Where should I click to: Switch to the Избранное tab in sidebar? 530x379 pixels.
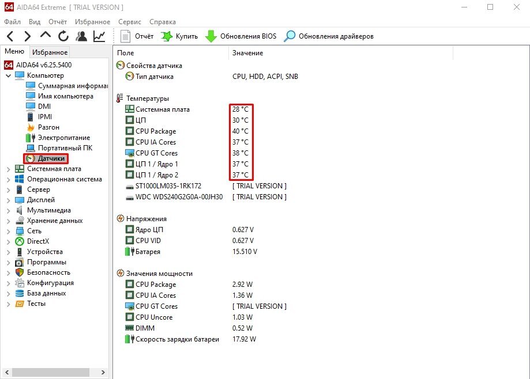(50, 52)
